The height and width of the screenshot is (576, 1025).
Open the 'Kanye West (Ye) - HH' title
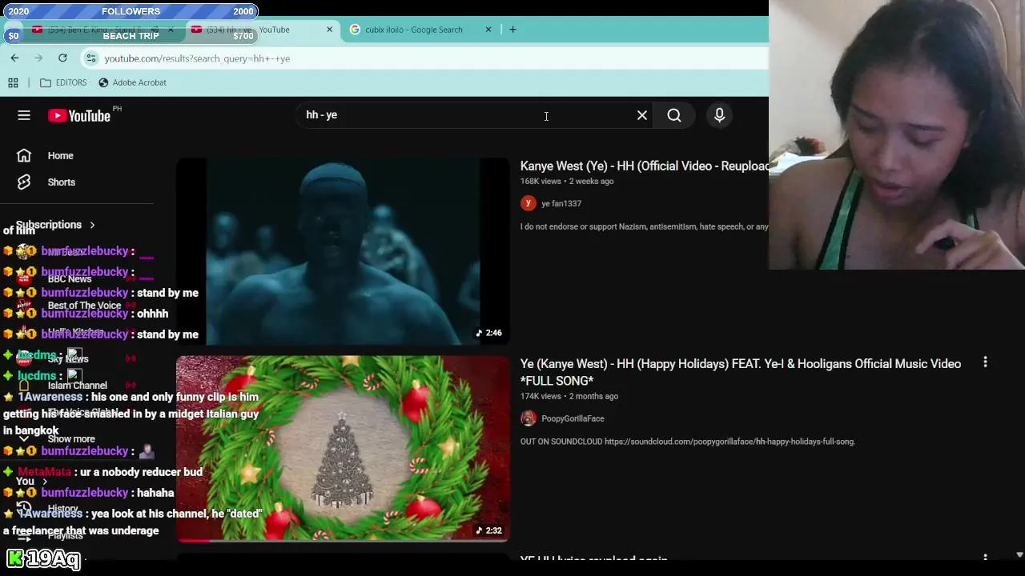pos(644,166)
